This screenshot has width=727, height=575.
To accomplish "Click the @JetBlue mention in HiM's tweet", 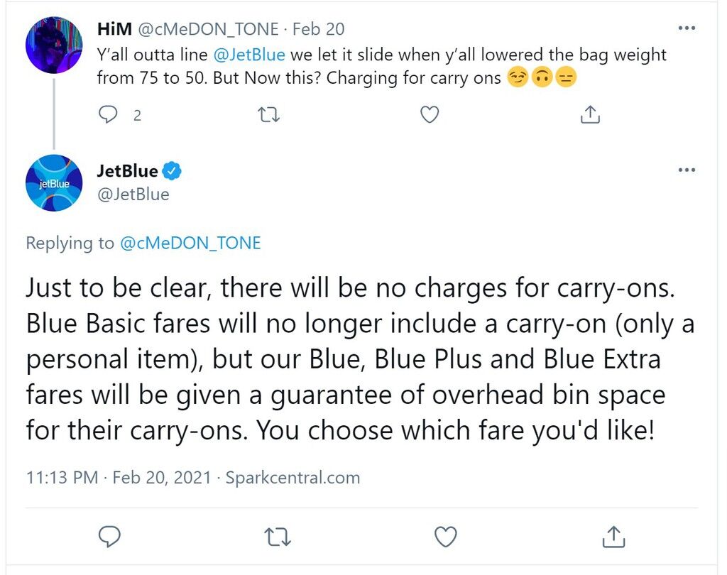I will [249, 55].
